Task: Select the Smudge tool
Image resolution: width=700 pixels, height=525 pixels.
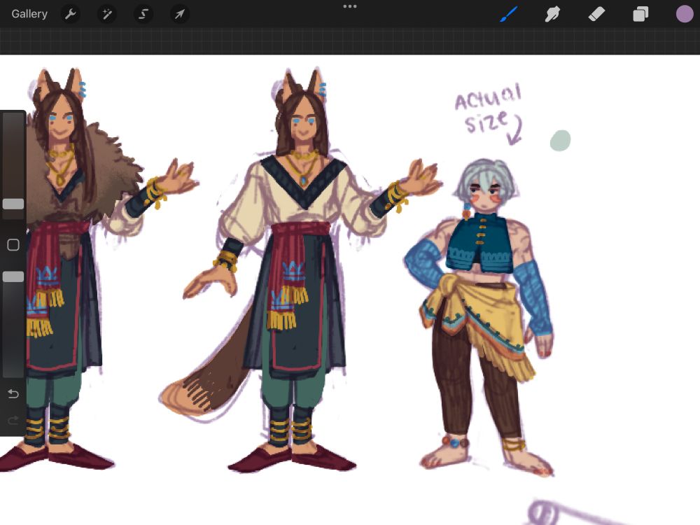Action: point(552,14)
